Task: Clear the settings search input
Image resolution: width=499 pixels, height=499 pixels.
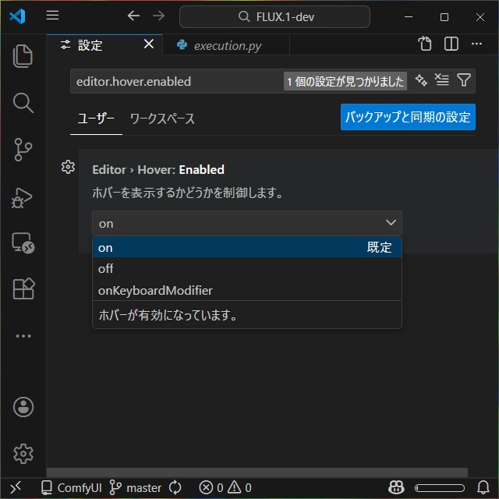Action: pos(442,80)
